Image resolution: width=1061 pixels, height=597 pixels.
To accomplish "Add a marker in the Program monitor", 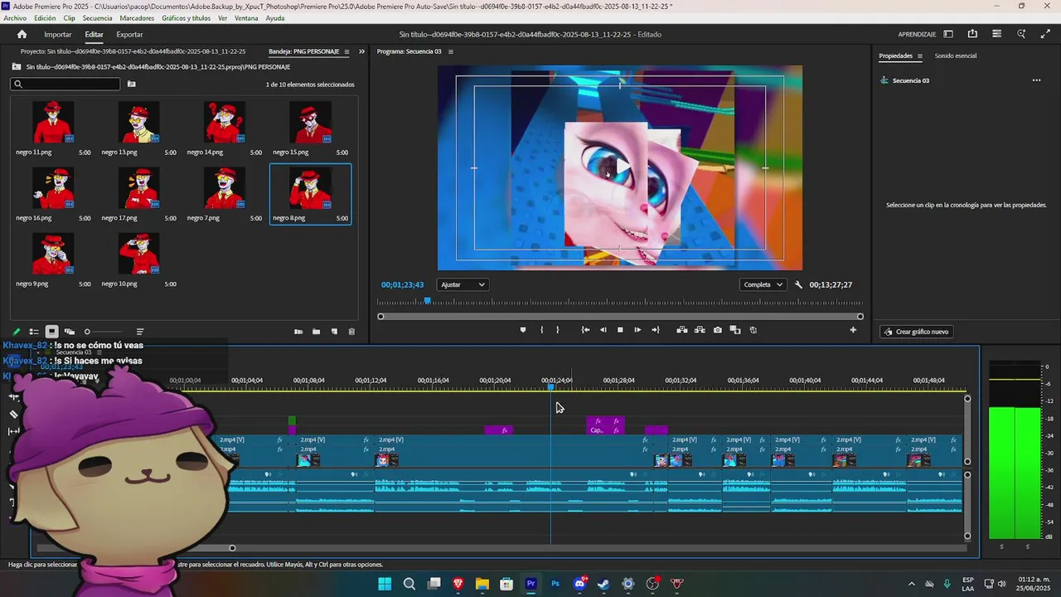I will pos(522,330).
